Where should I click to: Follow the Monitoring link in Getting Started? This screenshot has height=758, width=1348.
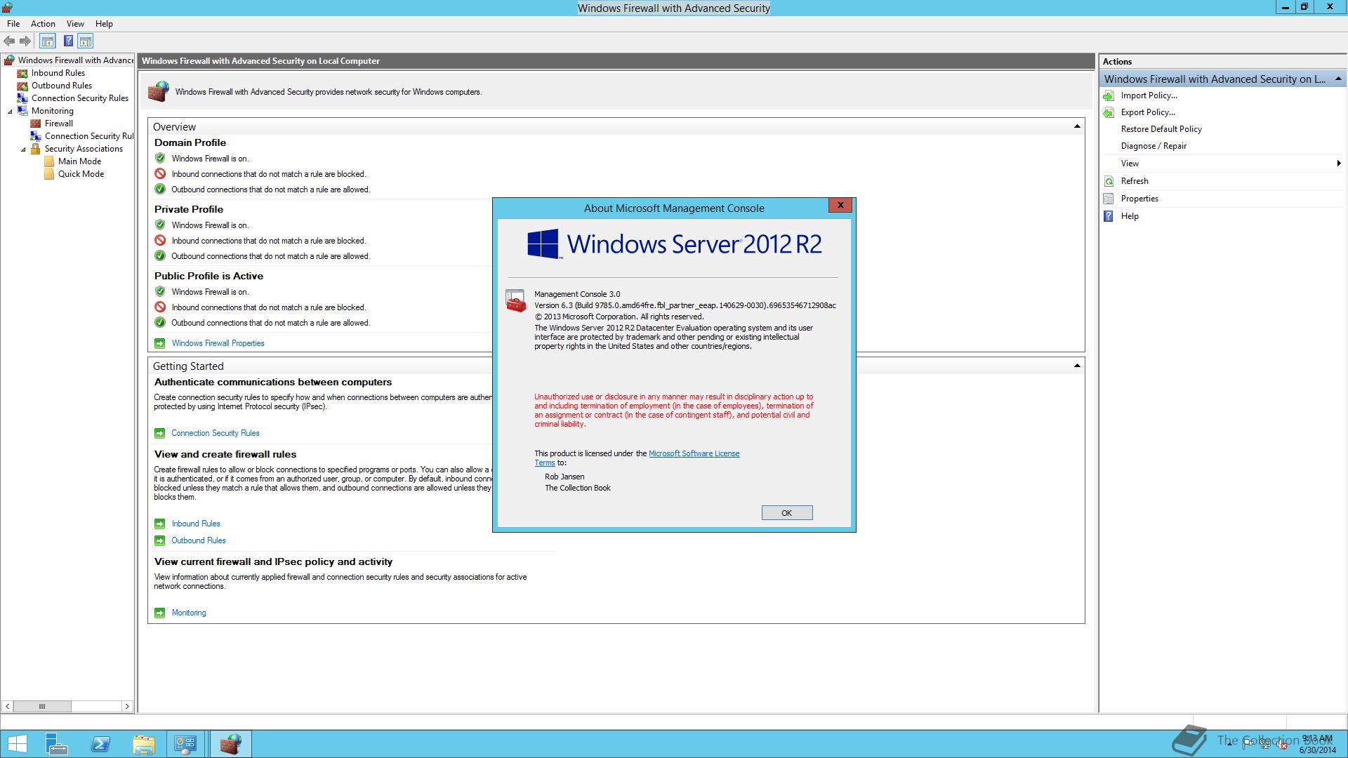pos(189,613)
